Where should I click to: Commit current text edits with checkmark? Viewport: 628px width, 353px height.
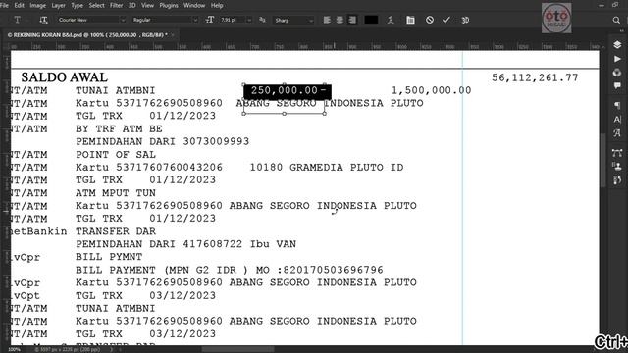446,20
